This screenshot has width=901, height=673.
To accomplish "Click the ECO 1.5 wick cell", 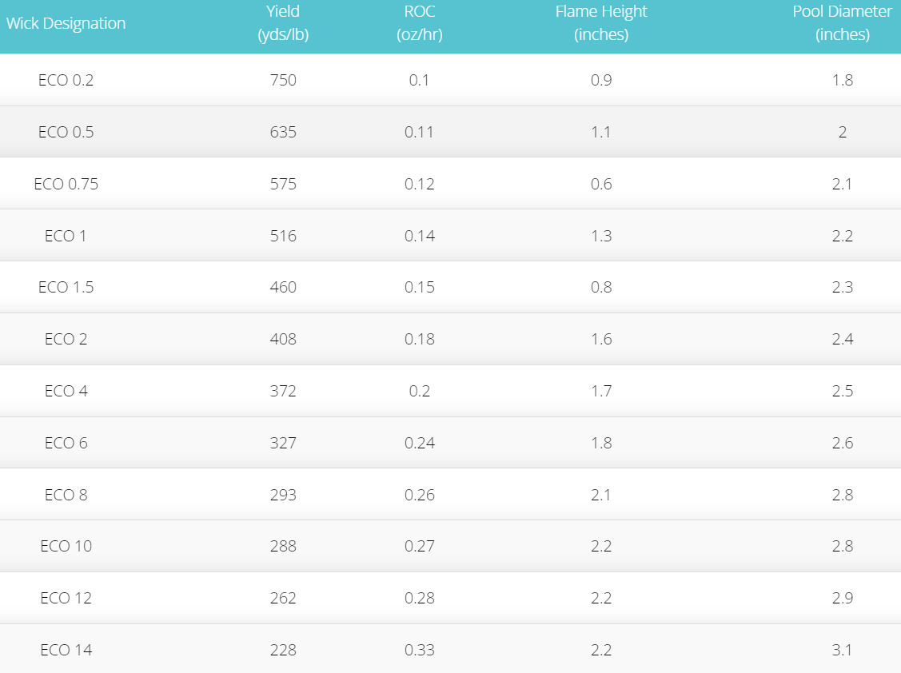I will pos(66,287).
